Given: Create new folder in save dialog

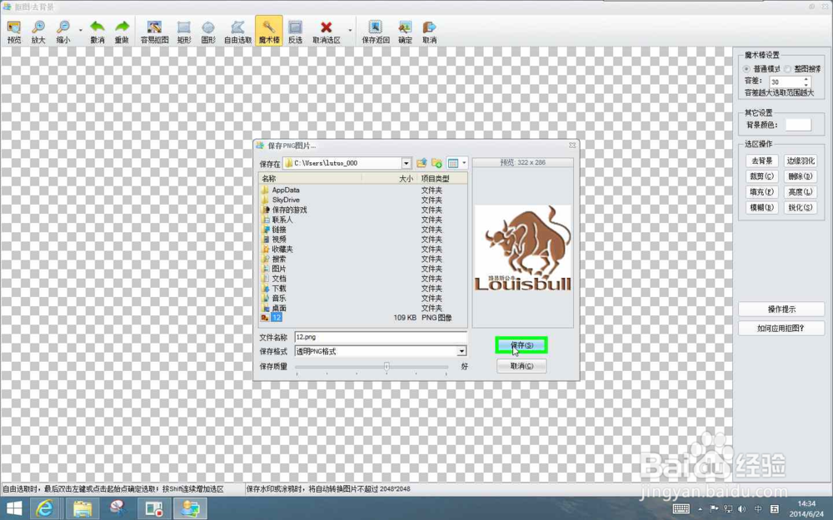Looking at the screenshot, I should tap(436, 163).
